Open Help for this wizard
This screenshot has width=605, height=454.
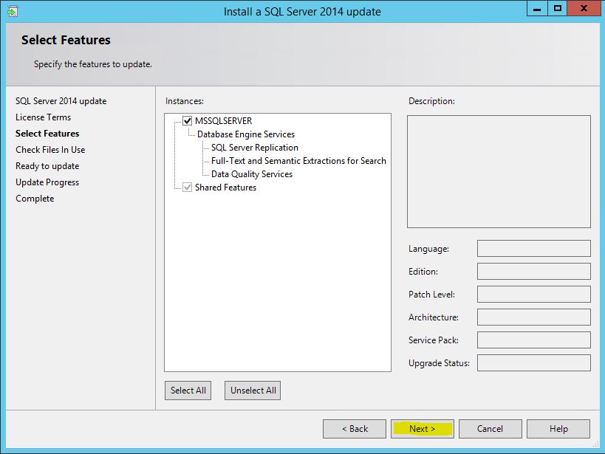[558, 429]
